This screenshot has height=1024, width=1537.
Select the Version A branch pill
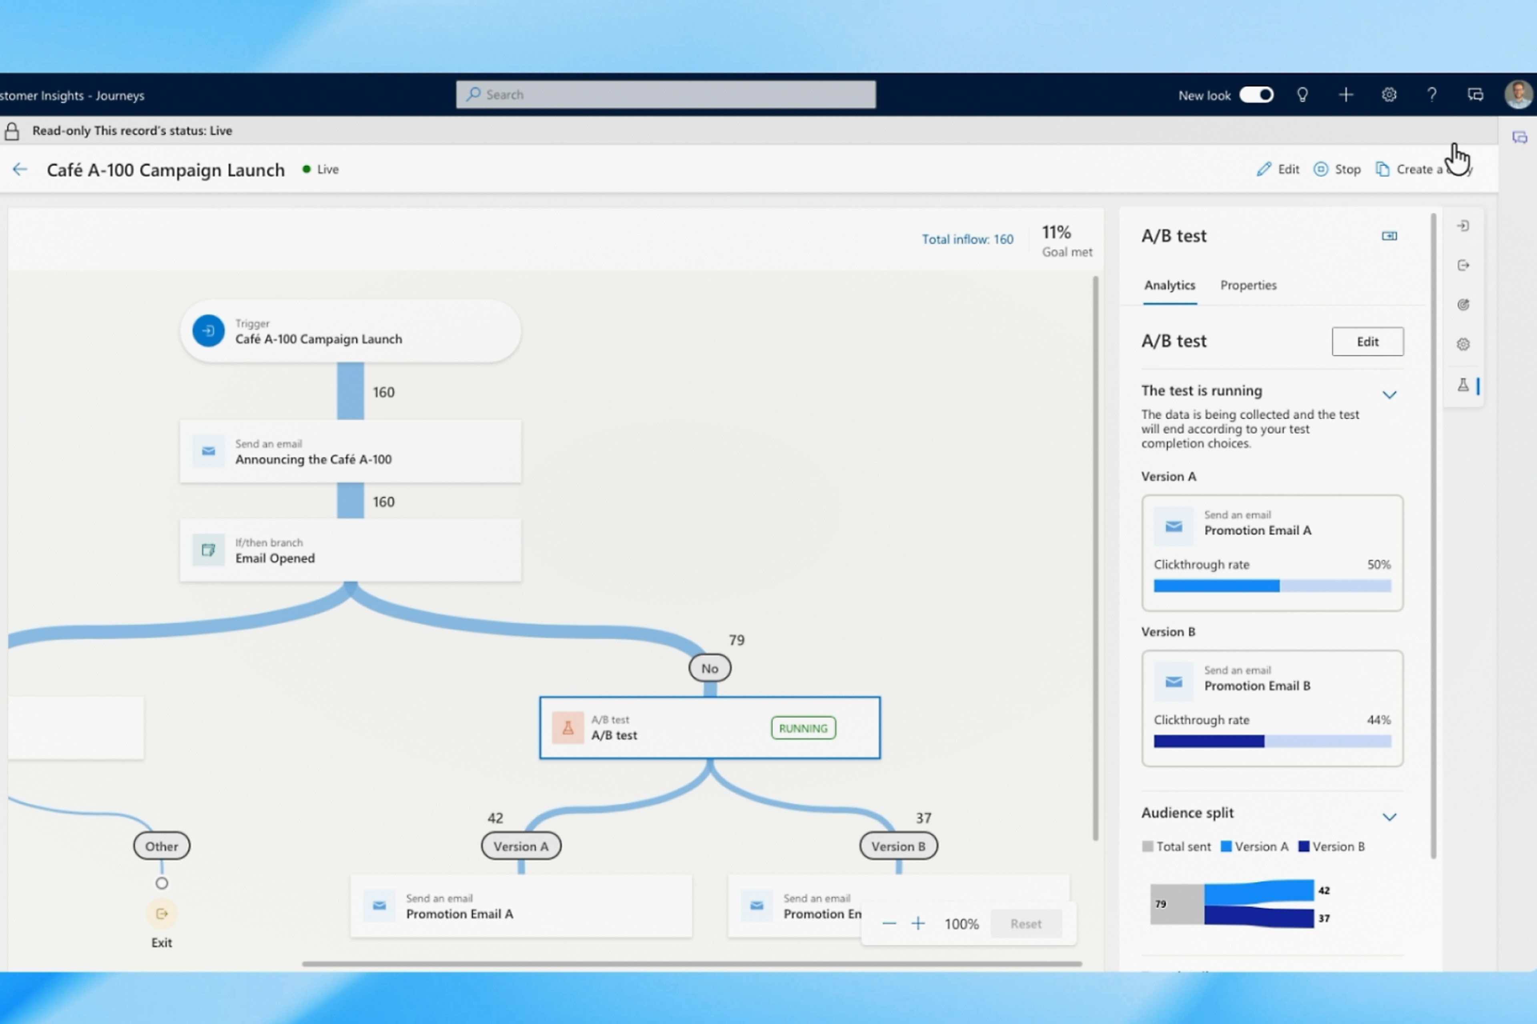pyautogui.click(x=521, y=846)
